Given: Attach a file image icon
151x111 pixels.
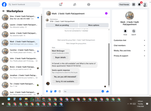Looking at the screenshot, I should (51, 91).
